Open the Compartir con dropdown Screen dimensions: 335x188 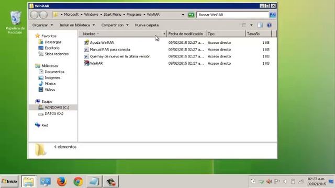[115, 25]
